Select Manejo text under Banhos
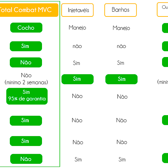The image size is (168, 168). tap(121, 28)
